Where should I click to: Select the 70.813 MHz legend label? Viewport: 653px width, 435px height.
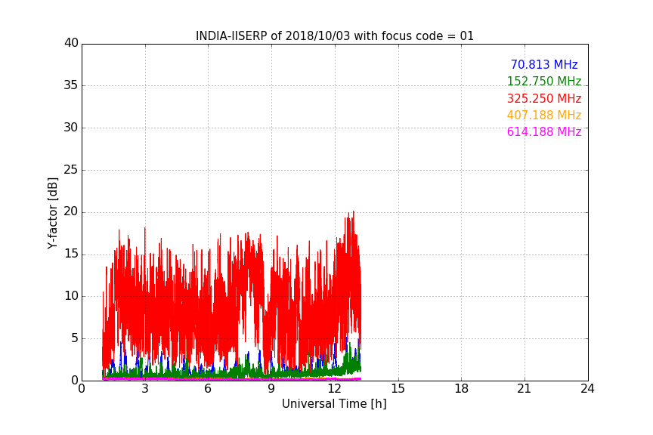click(544, 64)
